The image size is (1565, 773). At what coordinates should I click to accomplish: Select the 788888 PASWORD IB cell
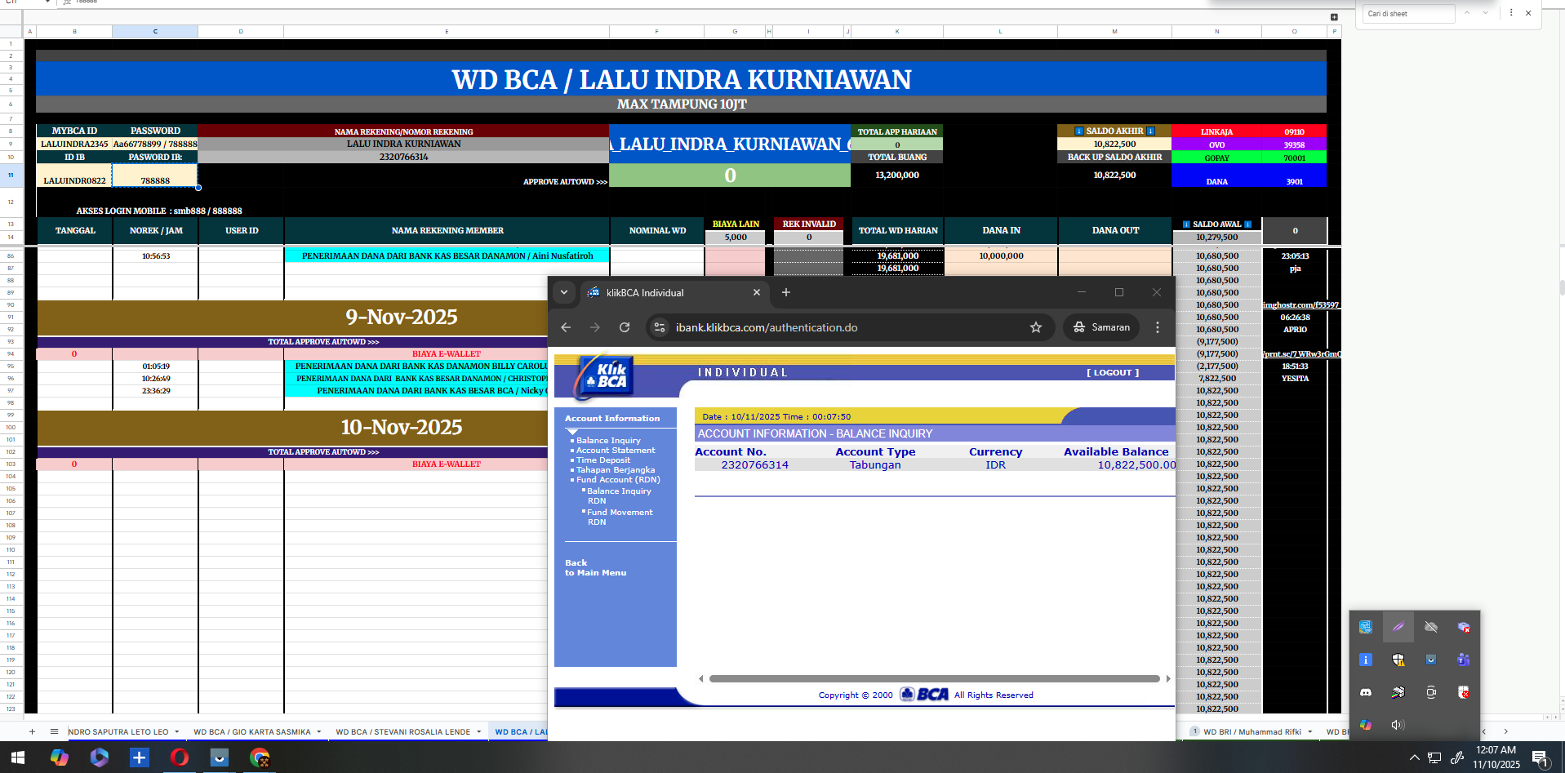pos(155,175)
